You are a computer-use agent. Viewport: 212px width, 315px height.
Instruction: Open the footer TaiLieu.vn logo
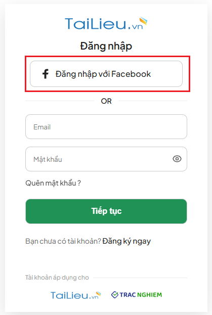tap(76, 295)
